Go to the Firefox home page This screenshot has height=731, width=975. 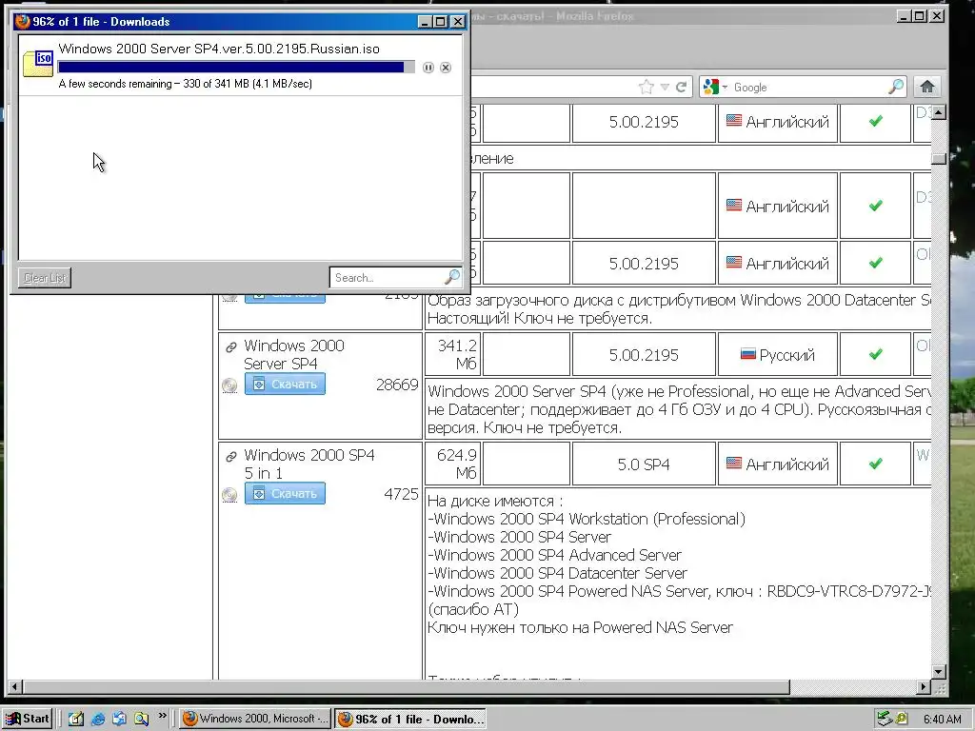click(x=926, y=87)
